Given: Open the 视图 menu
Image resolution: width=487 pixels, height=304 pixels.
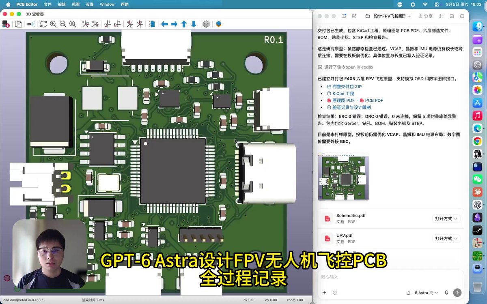Looking at the screenshot, I should [x=75, y=4].
